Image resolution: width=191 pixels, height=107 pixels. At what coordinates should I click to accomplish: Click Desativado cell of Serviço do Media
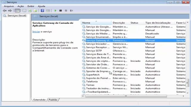pyautogui.click(x=152, y=34)
